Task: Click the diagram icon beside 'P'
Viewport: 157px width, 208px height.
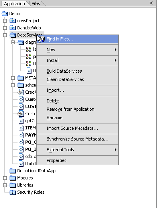Action: pyautogui.click(x=29, y=56)
